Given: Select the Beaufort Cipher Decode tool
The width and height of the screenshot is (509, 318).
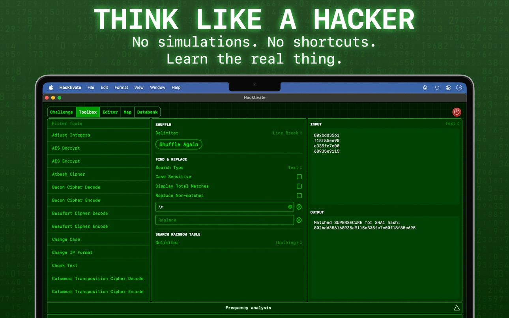Looking at the screenshot, I should click(x=99, y=213).
